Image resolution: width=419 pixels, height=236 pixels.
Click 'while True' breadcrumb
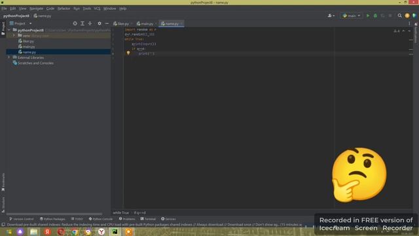coord(120,212)
